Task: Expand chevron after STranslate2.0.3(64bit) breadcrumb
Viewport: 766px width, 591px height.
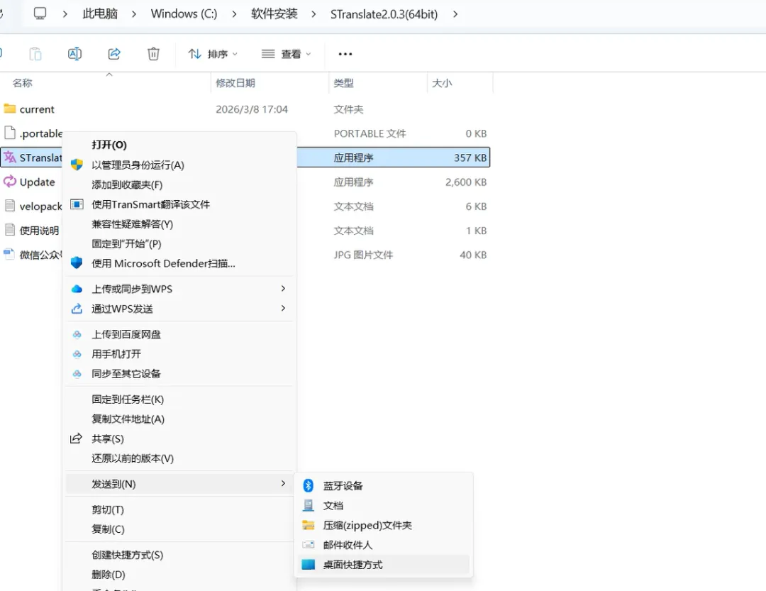Action: 455,13
